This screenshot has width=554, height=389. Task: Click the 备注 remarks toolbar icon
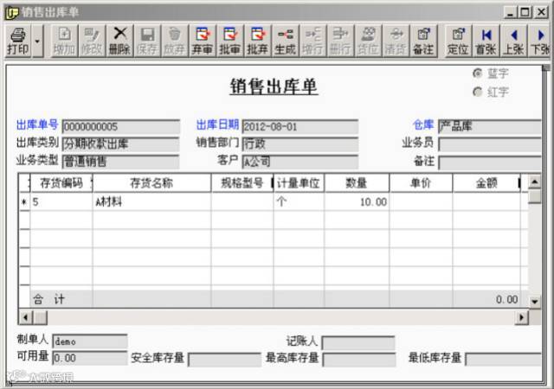click(423, 41)
